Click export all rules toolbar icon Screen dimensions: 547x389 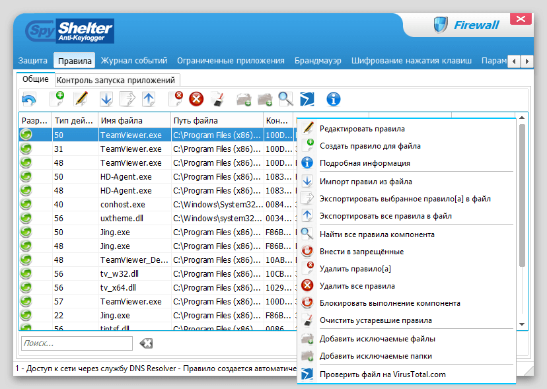[149, 99]
